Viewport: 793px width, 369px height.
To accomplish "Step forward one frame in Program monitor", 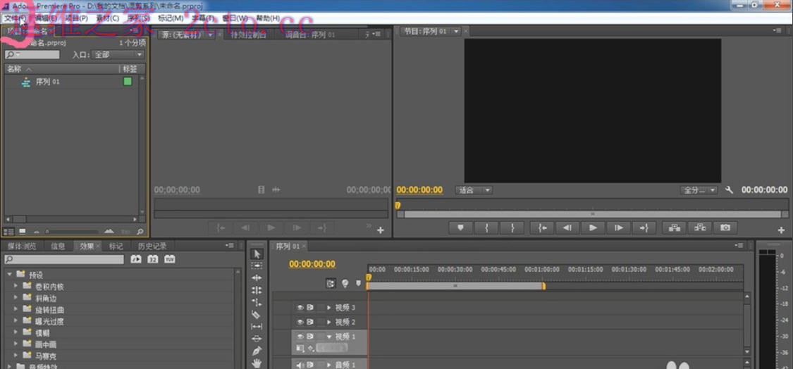I will point(618,228).
